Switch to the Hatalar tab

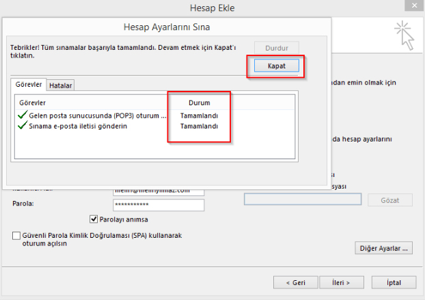point(61,85)
